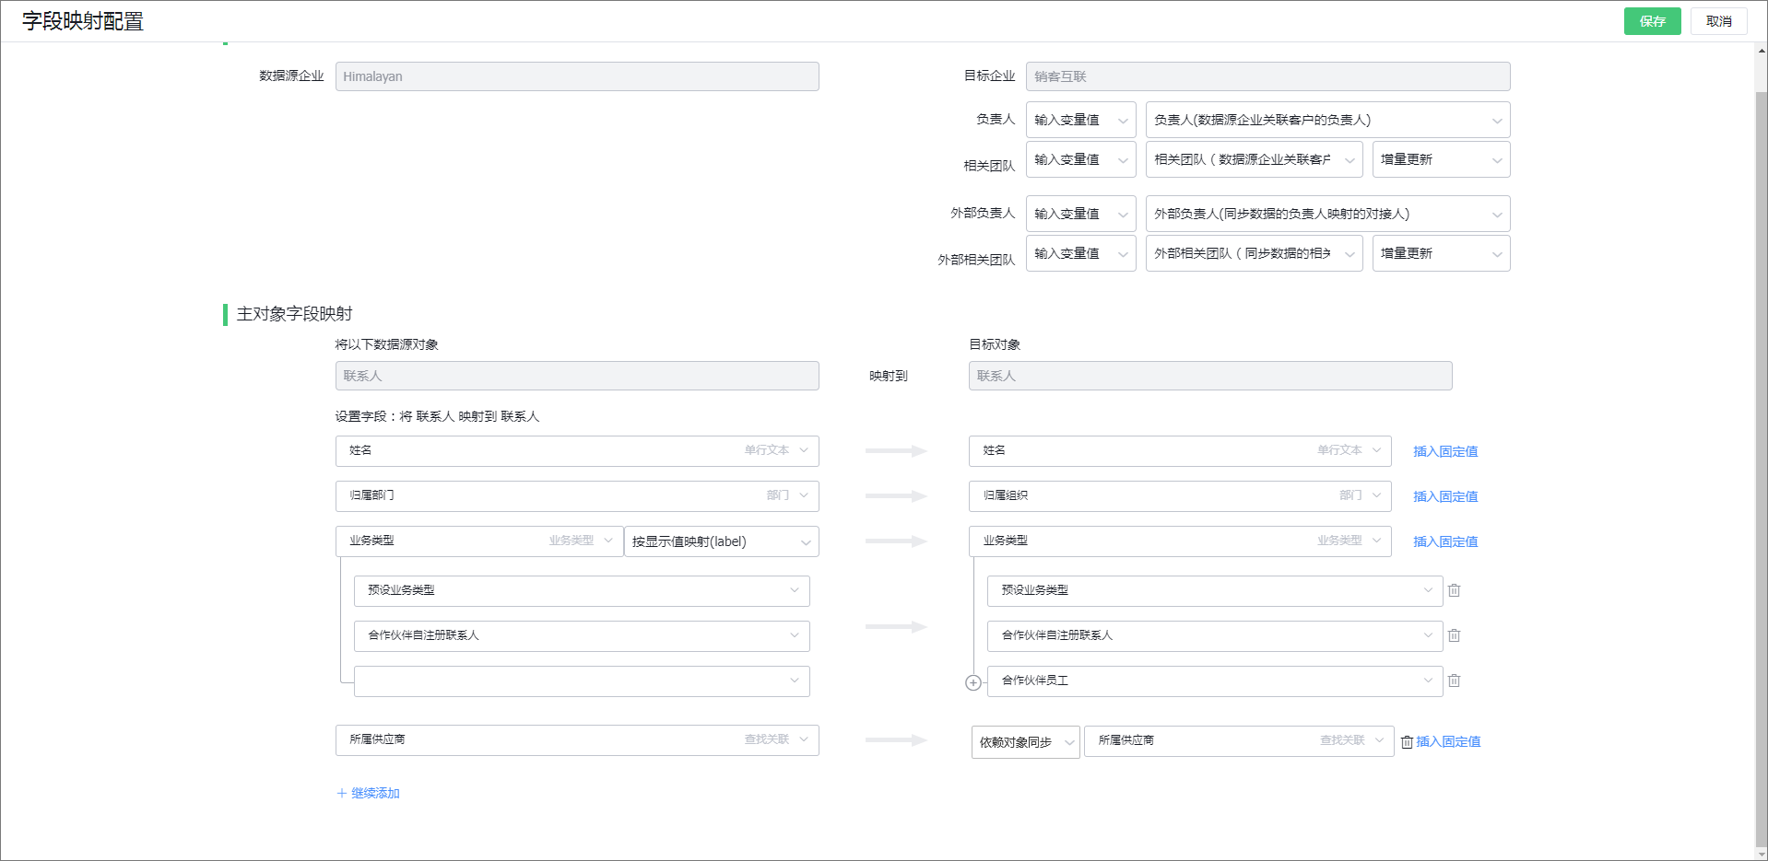Click the green 保存 button
1768x861 pixels.
(x=1652, y=20)
